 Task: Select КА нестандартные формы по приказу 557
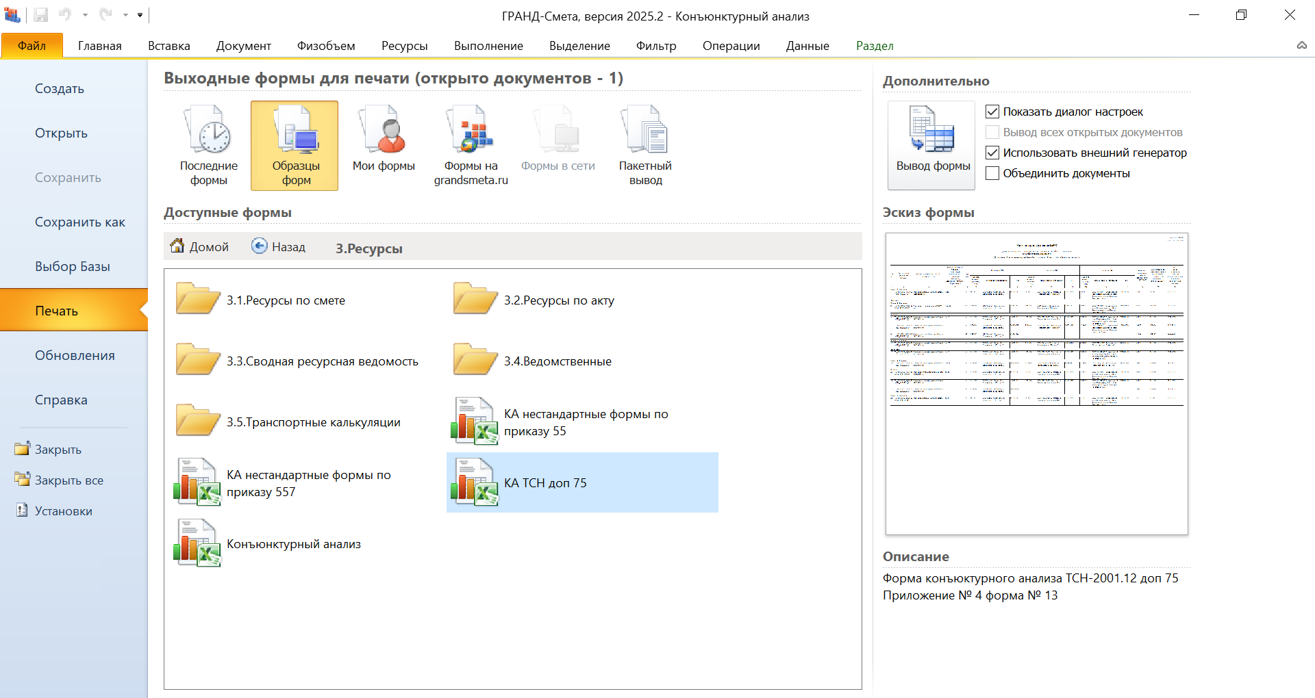coord(305,482)
